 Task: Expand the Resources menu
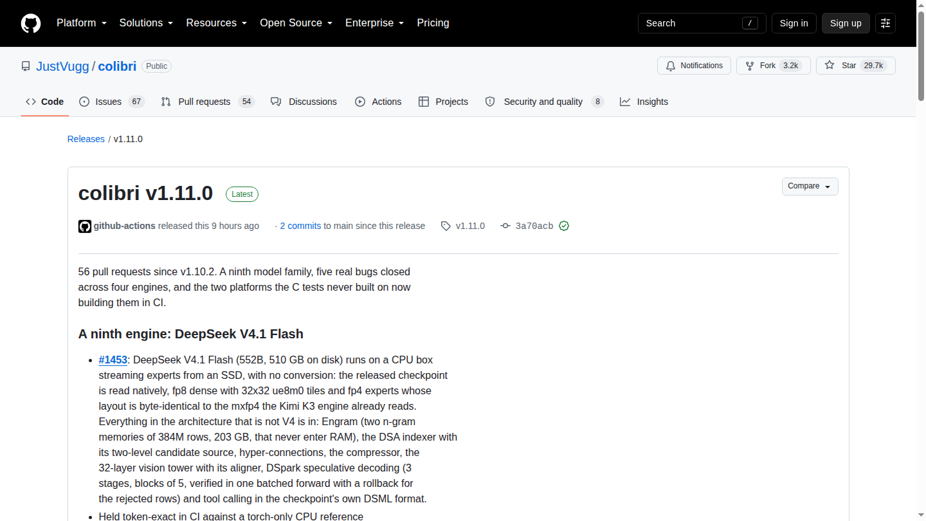(x=217, y=23)
